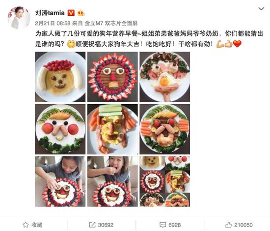Screen dimensions: 270x231
Task: Click the orange V verified badge
Action: point(71,13)
